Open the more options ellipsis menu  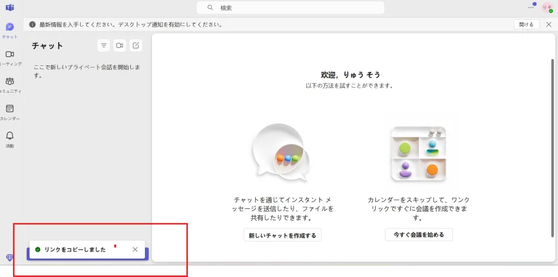click(531, 8)
